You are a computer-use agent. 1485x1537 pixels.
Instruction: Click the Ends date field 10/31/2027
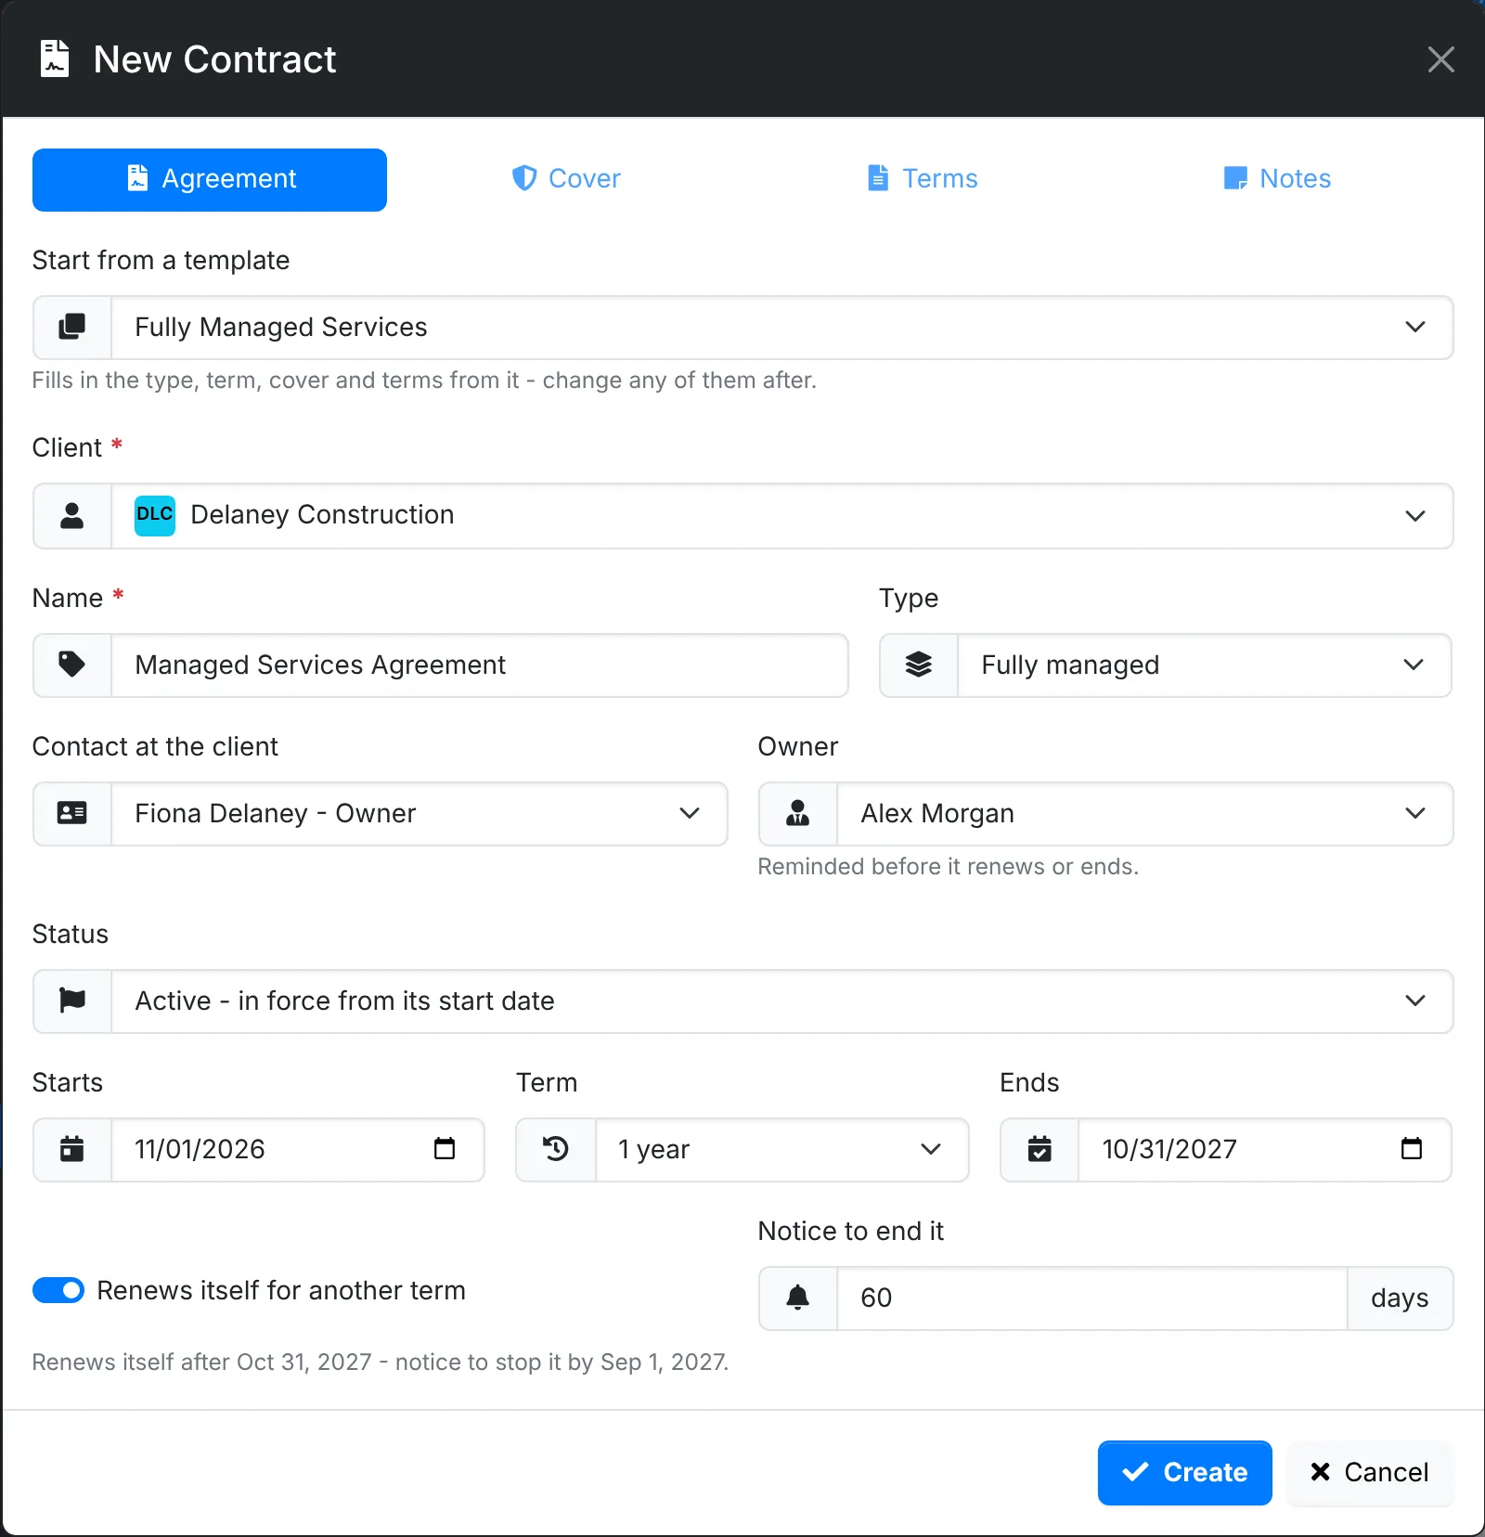[x=1265, y=1149]
